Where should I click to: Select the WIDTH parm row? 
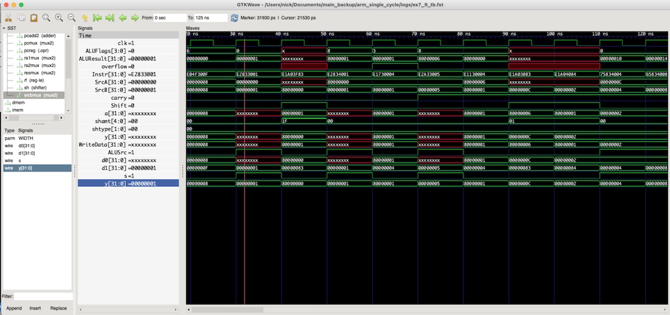pyautogui.click(x=37, y=139)
